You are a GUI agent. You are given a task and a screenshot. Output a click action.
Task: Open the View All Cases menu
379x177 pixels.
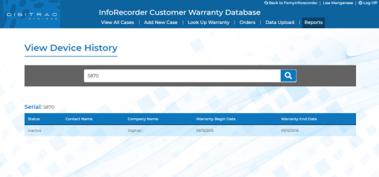(x=118, y=23)
